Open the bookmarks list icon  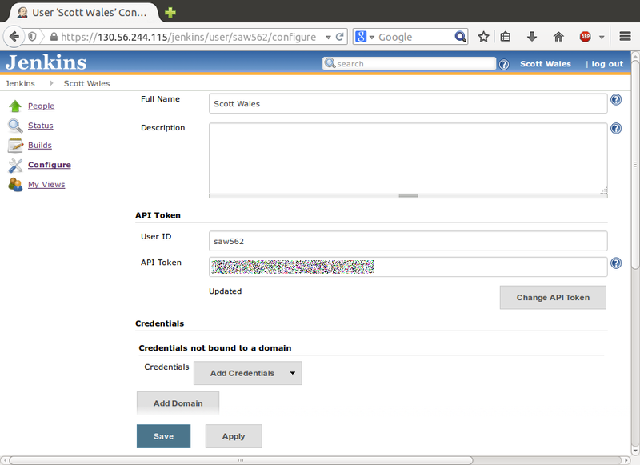506,37
